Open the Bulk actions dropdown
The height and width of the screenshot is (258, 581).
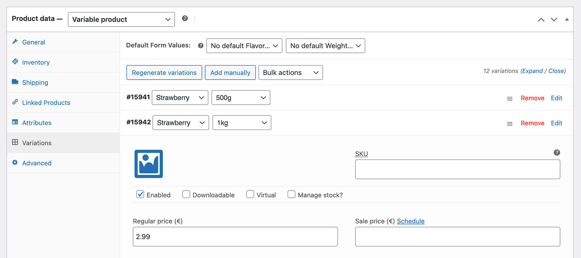click(x=290, y=73)
